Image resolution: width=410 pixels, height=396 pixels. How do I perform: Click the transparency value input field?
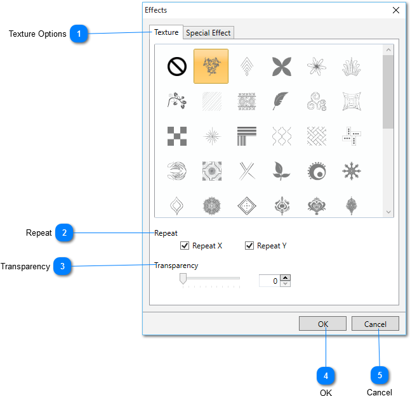click(x=269, y=280)
